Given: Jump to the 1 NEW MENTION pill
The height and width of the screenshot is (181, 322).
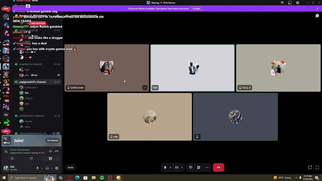Looking at the screenshot, I should (37, 23).
